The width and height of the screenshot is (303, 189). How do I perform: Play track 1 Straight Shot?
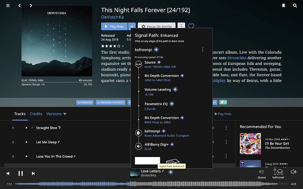pos(26,128)
